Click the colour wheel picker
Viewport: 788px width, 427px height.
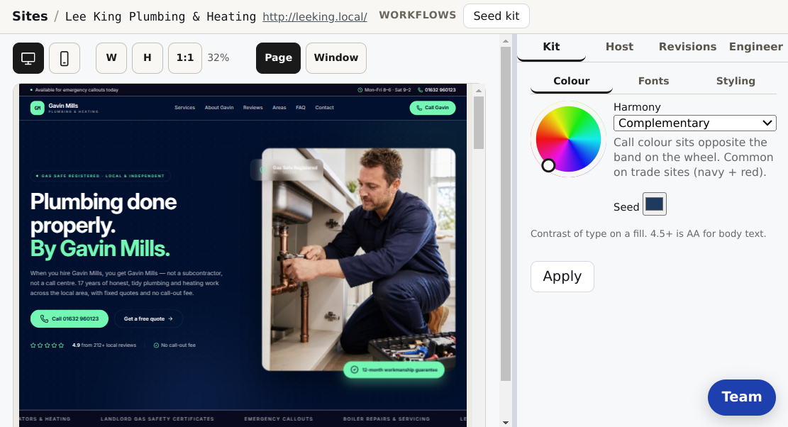pos(568,138)
